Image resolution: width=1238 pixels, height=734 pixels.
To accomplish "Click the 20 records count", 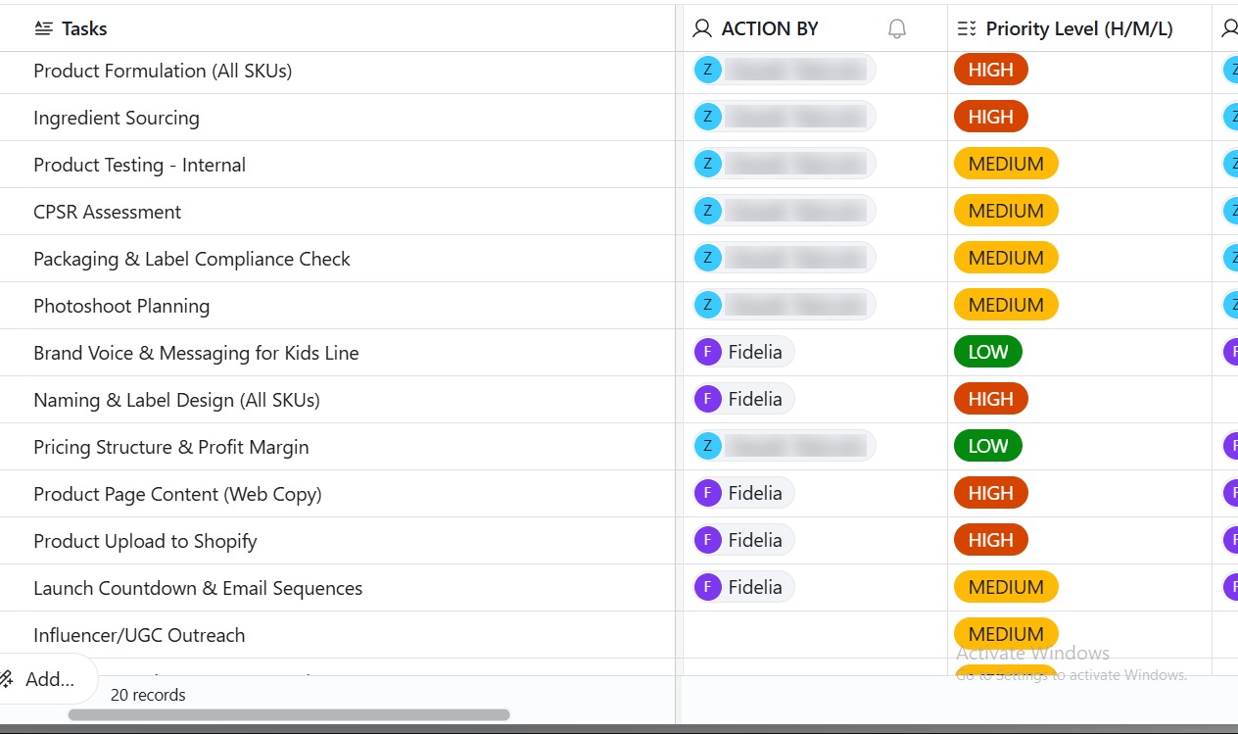I will tap(148, 695).
